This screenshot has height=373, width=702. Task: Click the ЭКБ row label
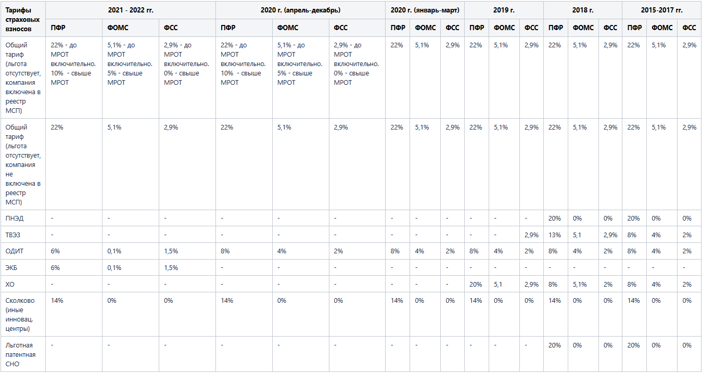tap(12, 268)
